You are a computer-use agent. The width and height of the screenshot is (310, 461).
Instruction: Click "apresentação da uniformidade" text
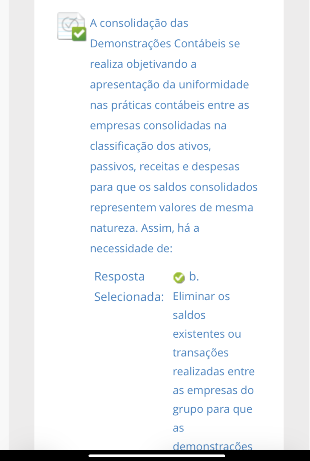pos(169,85)
